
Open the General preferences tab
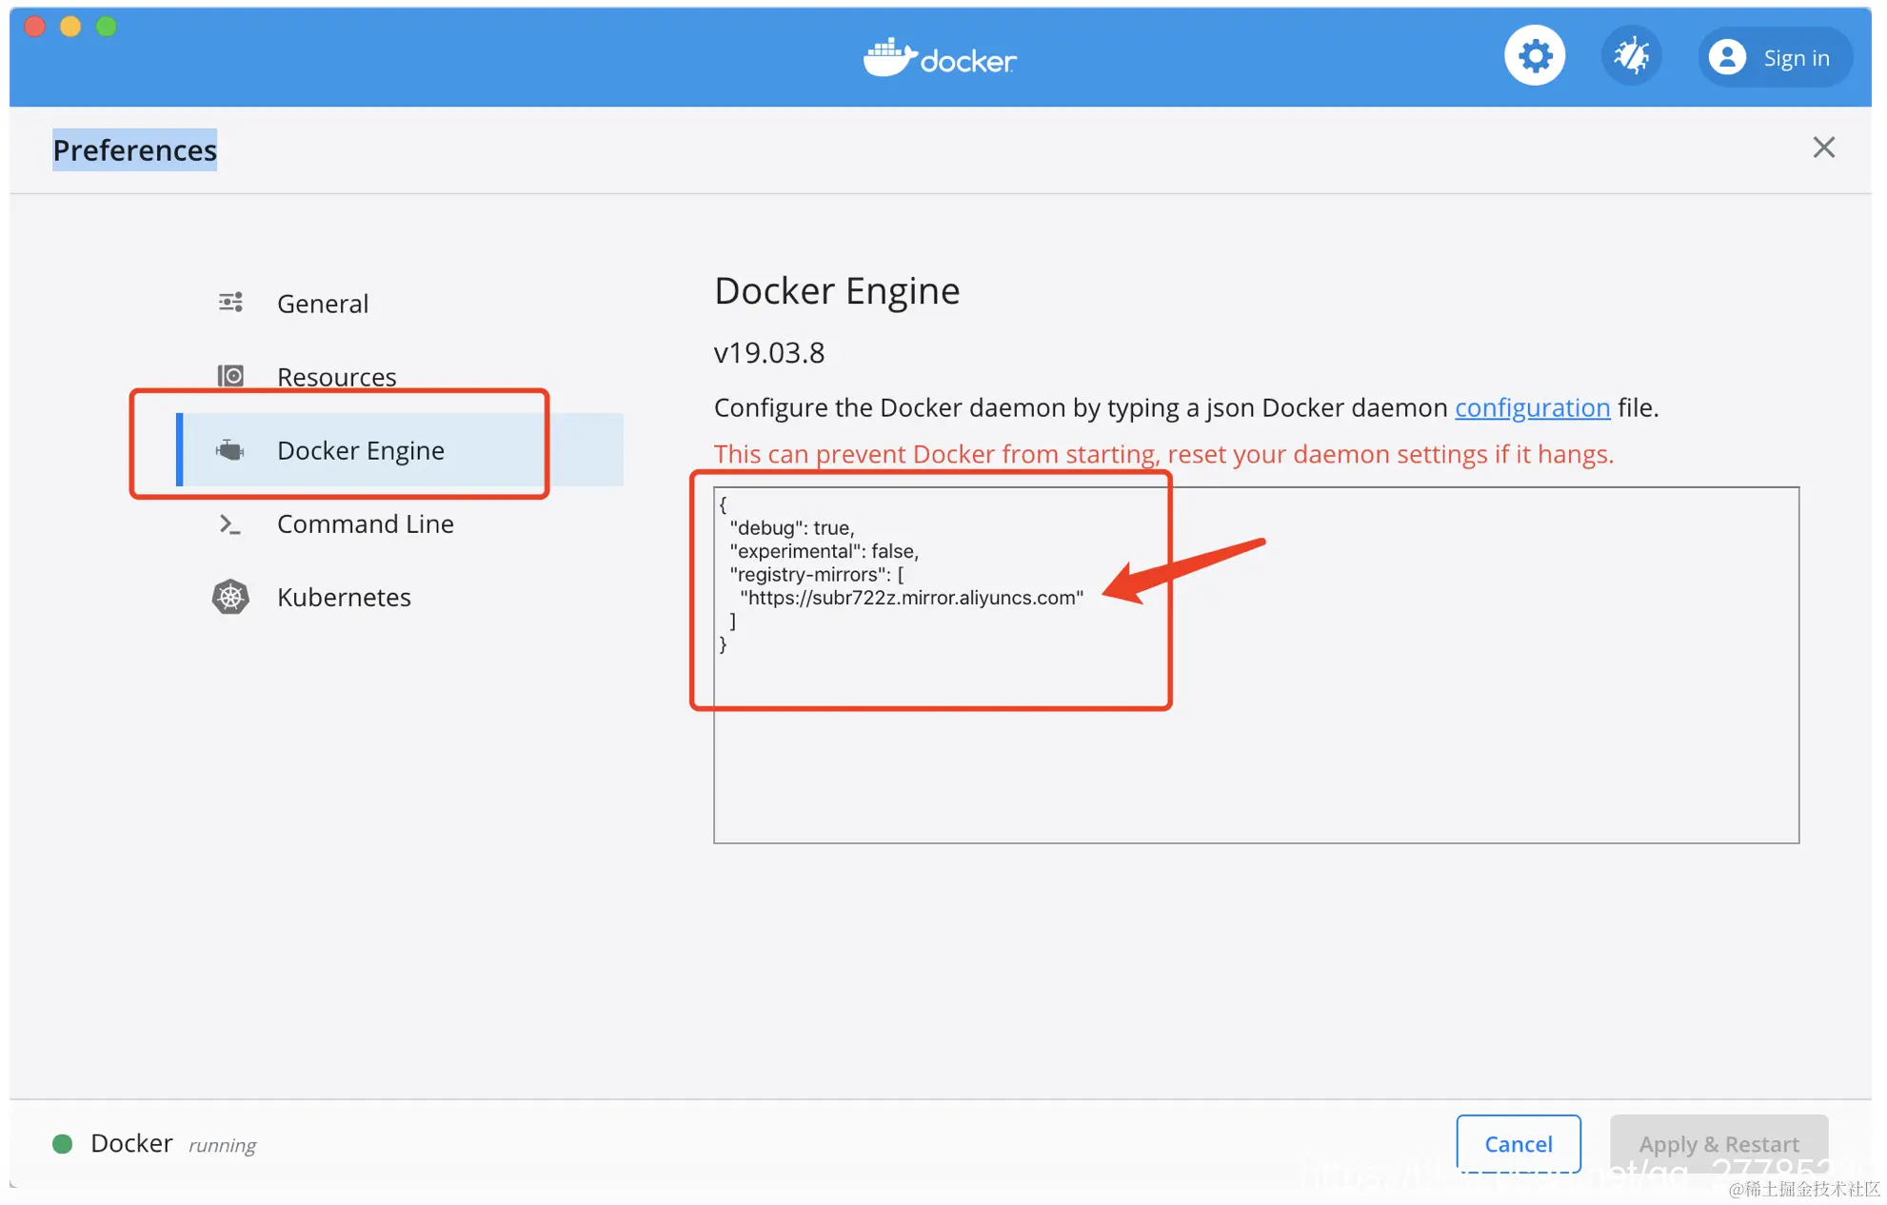click(x=323, y=304)
